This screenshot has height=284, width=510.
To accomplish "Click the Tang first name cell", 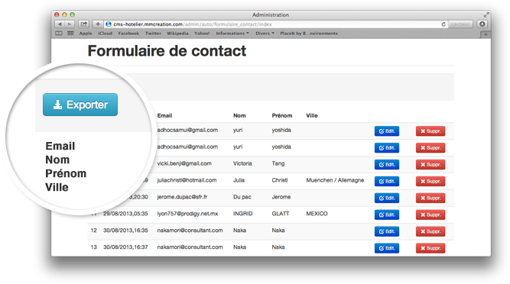I will click(278, 163).
